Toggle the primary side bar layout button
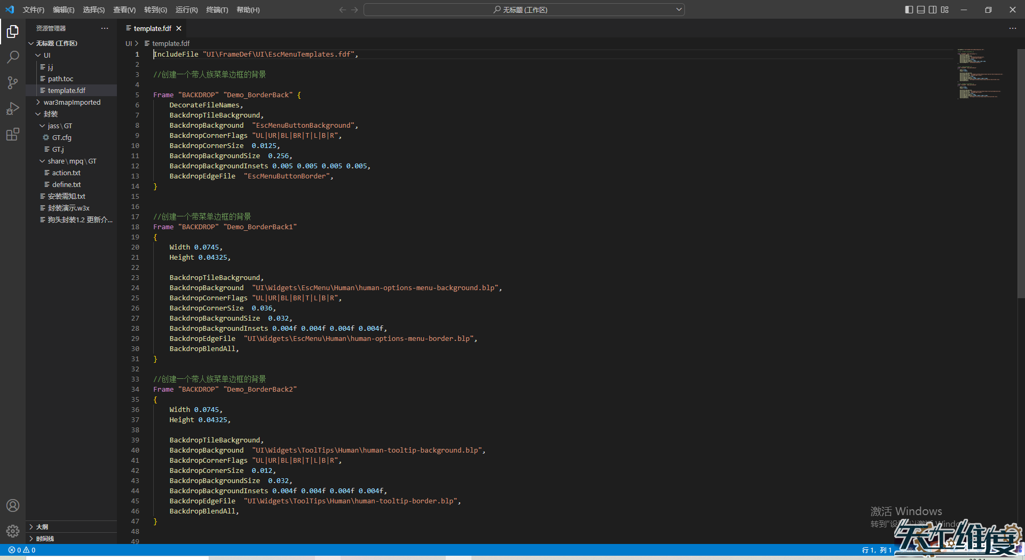The width and height of the screenshot is (1025, 560). pos(909,10)
